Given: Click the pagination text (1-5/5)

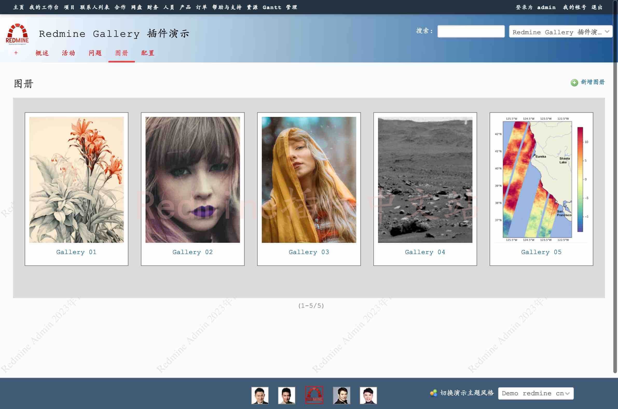Looking at the screenshot, I should pos(311,305).
